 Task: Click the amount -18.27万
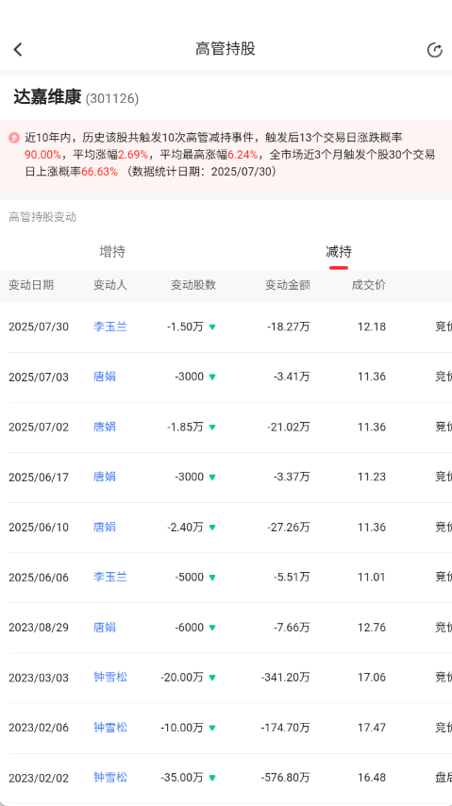[x=289, y=327]
